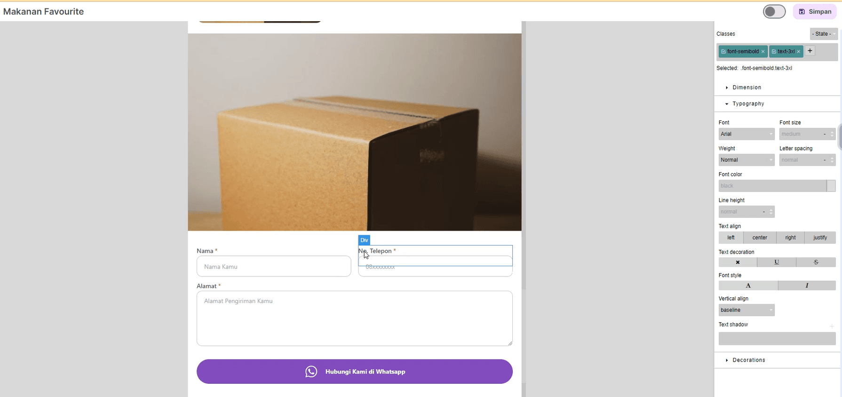The width and height of the screenshot is (842, 397).
Task: Remove the text-3xl class tag
Action: tap(798, 52)
